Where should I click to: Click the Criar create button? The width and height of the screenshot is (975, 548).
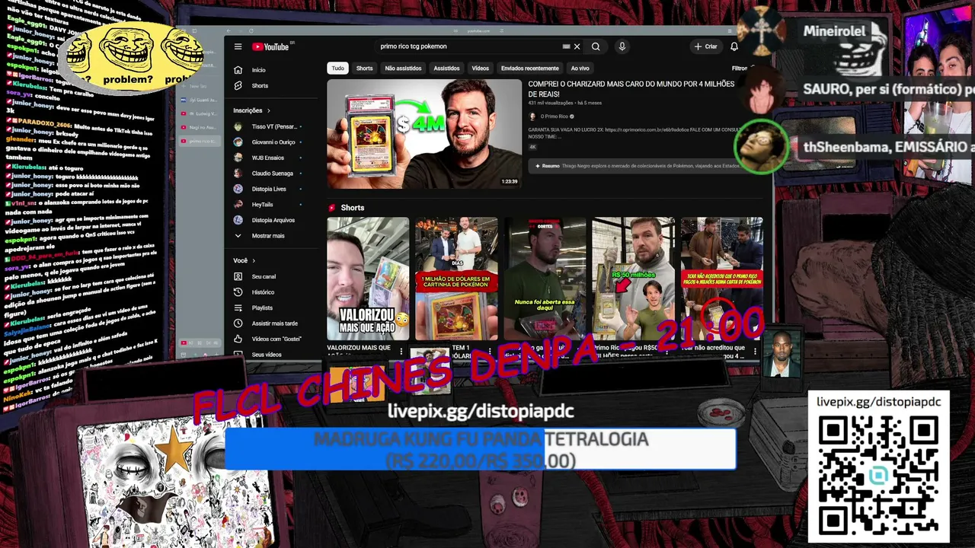(x=705, y=46)
